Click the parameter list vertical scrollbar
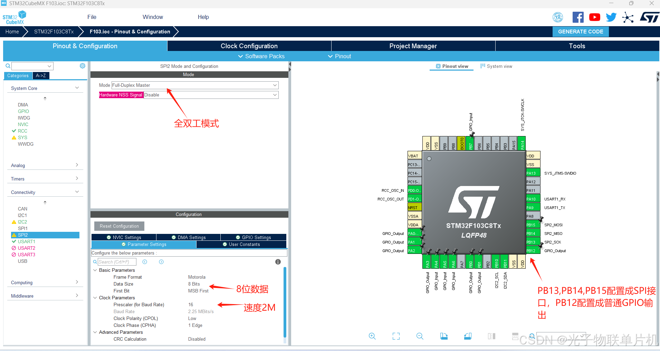This screenshot has width=660, height=351. pos(285,302)
